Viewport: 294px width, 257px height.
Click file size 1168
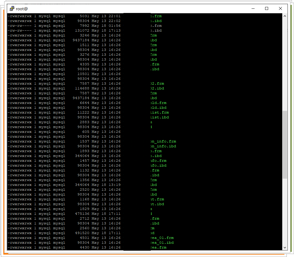point(85,199)
